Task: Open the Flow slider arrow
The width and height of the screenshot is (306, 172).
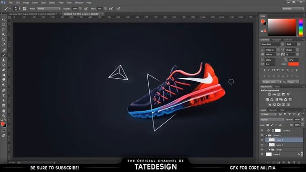Action: click(x=105, y=9)
